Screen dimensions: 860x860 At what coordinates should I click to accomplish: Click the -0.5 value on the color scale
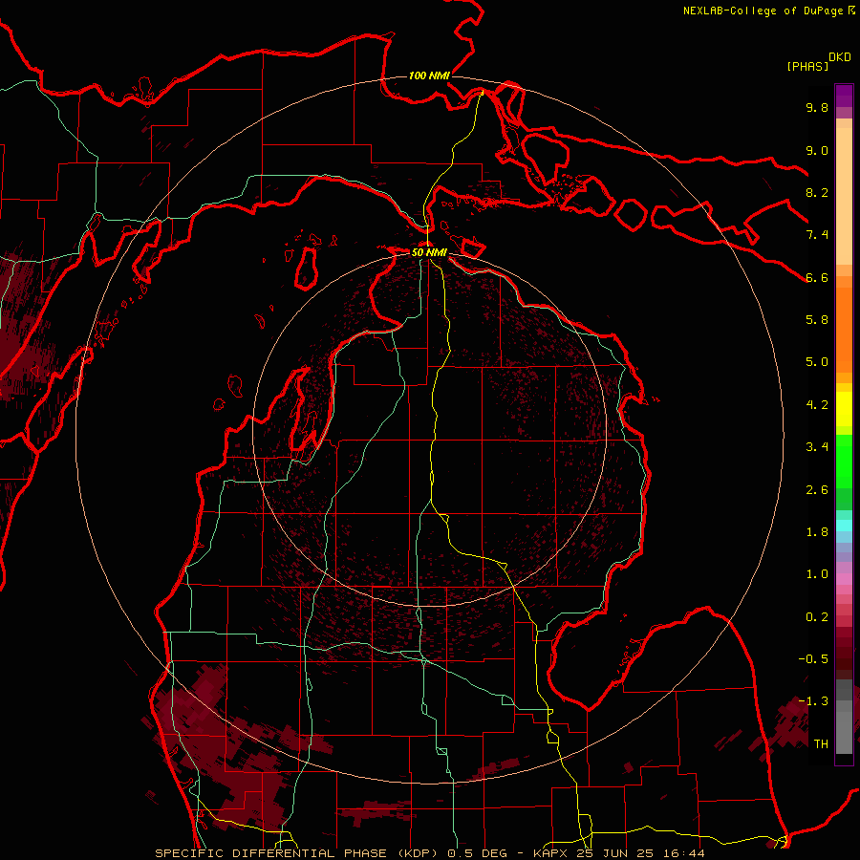(x=813, y=659)
